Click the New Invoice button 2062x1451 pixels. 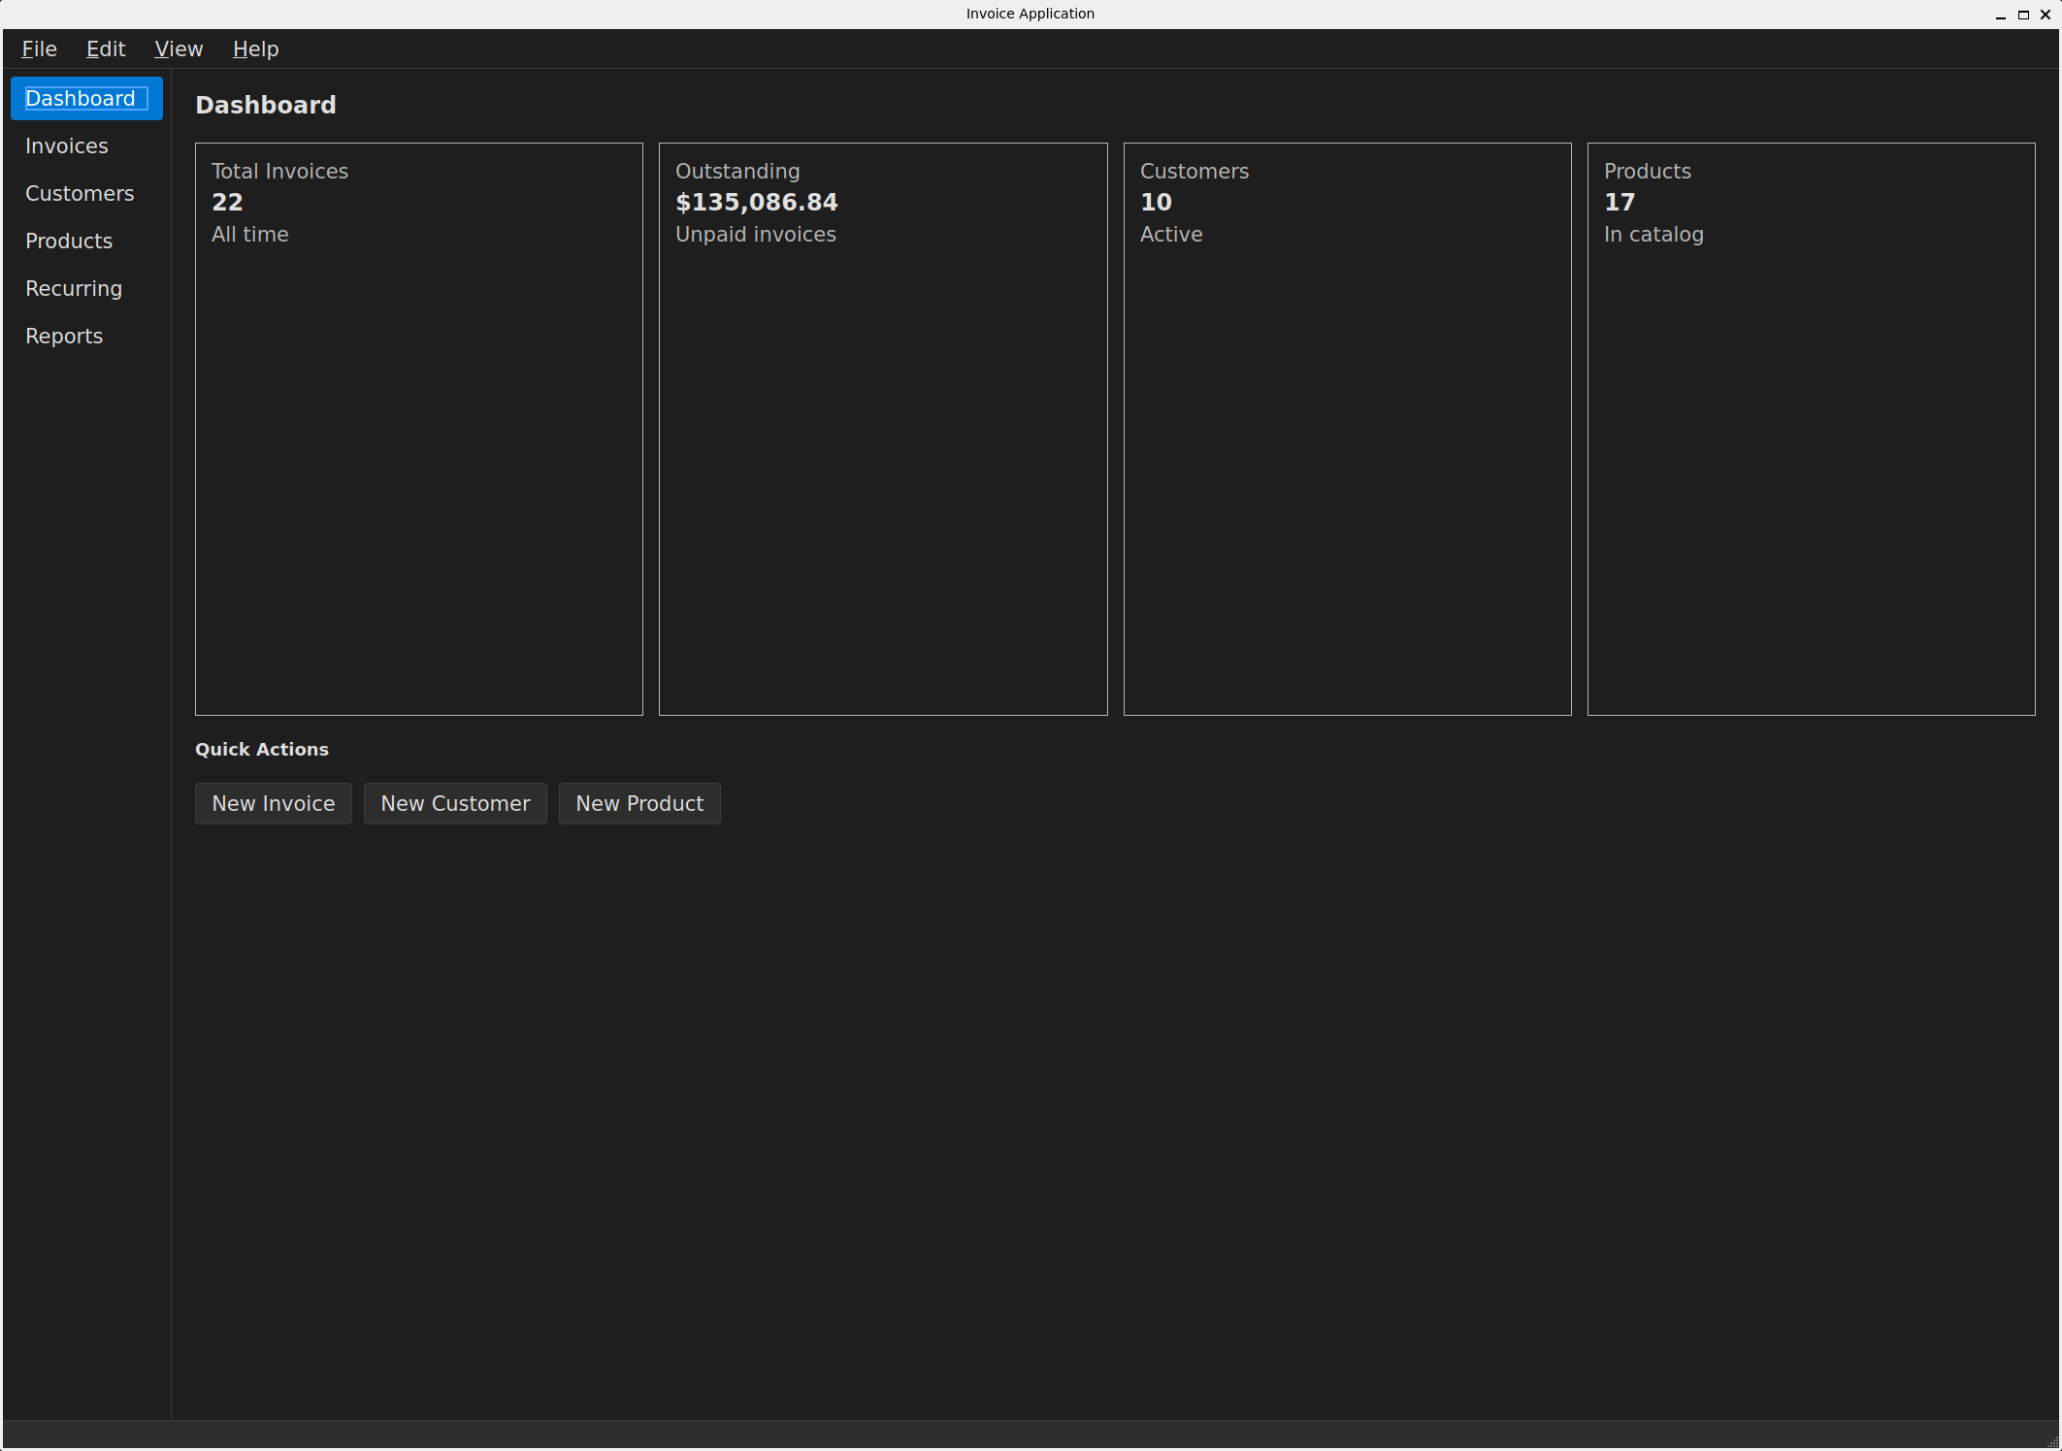point(273,803)
